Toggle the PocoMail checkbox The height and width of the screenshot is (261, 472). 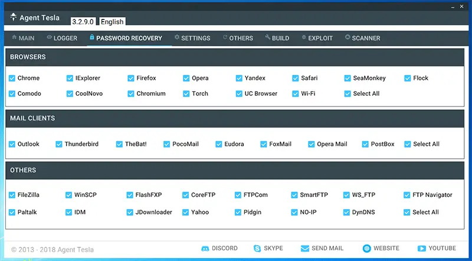click(x=166, y=144)
